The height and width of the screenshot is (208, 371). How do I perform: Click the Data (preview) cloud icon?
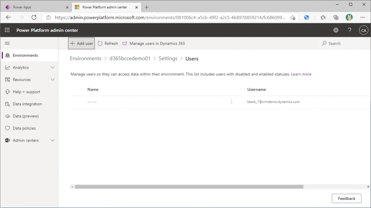[x=8, y=116]
